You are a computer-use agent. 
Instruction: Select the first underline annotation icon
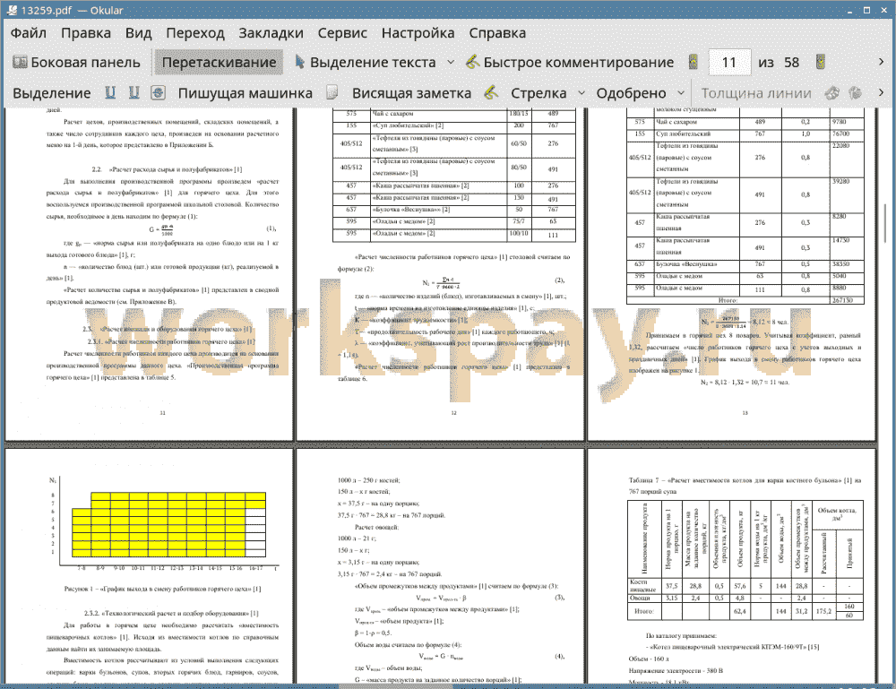(x=110, y=92)
